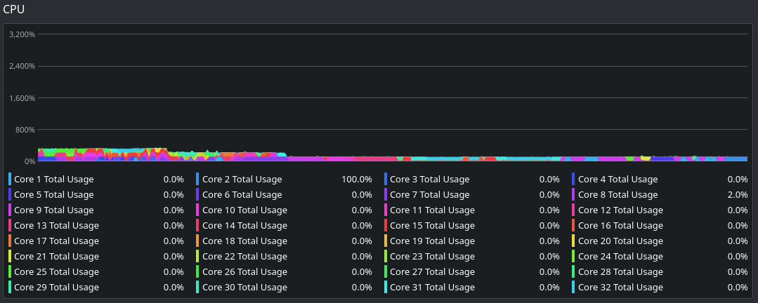Select the Core 13 Total Usage label
758x303 pixels.
57,225
